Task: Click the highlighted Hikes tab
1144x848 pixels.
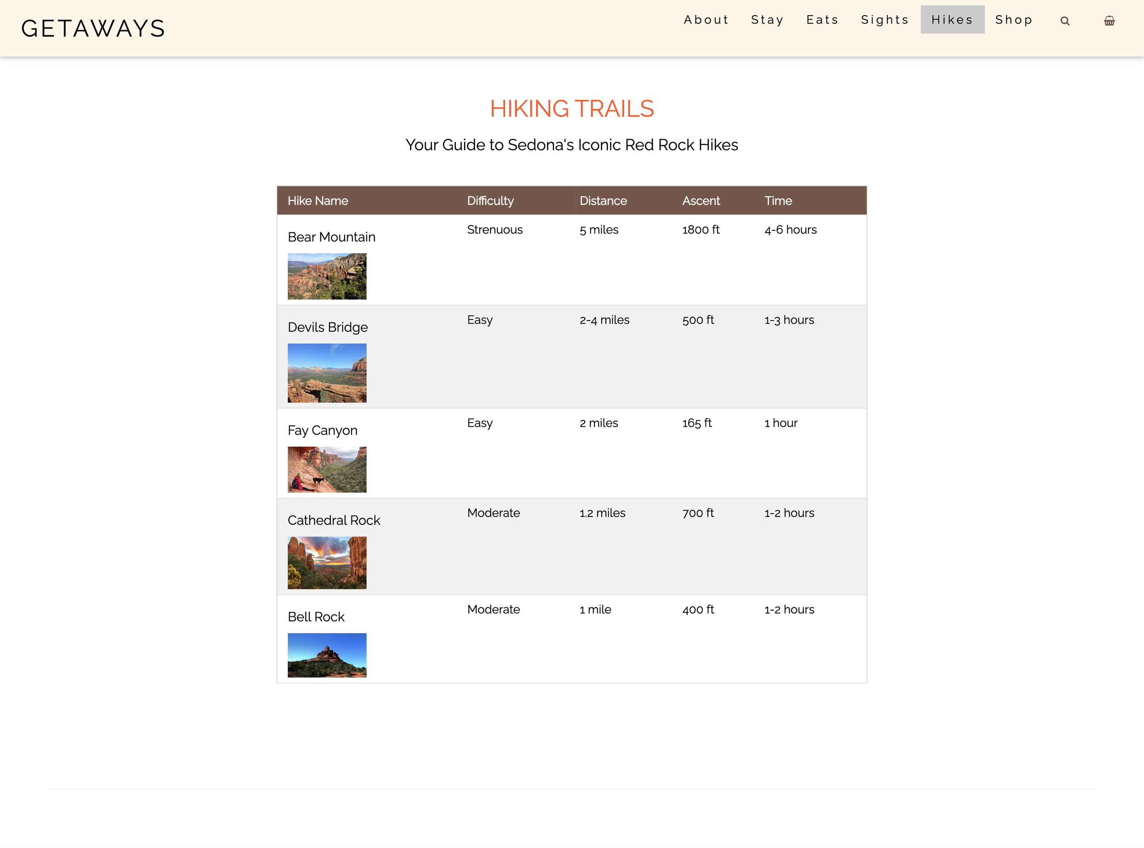Action: click(x=952, y=20)
